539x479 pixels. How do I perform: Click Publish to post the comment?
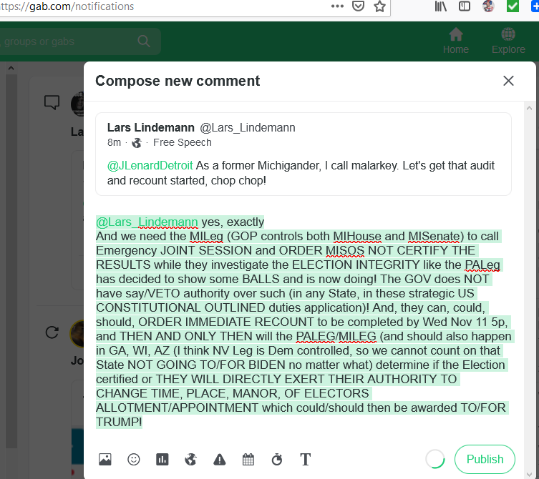coord(485,459)
